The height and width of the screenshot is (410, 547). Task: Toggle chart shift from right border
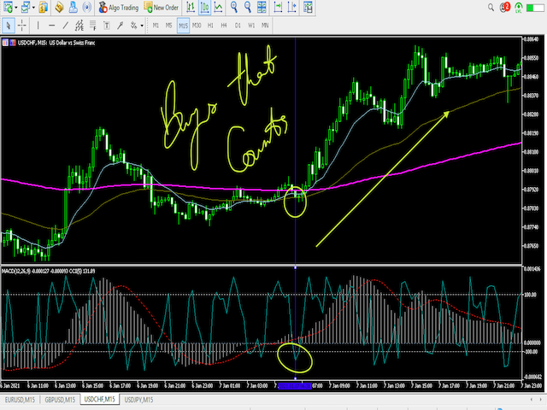292,7
